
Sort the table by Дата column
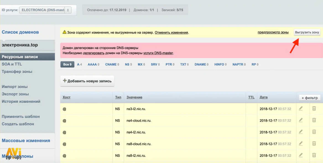(264, 97)
